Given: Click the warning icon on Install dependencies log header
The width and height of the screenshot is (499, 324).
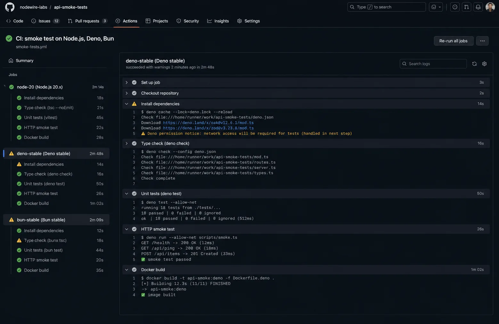Looking at the screenshot, I should coord(134,104).
